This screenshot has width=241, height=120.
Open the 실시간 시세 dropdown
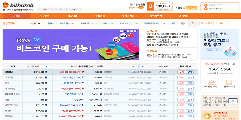click(x=37, y=66)
